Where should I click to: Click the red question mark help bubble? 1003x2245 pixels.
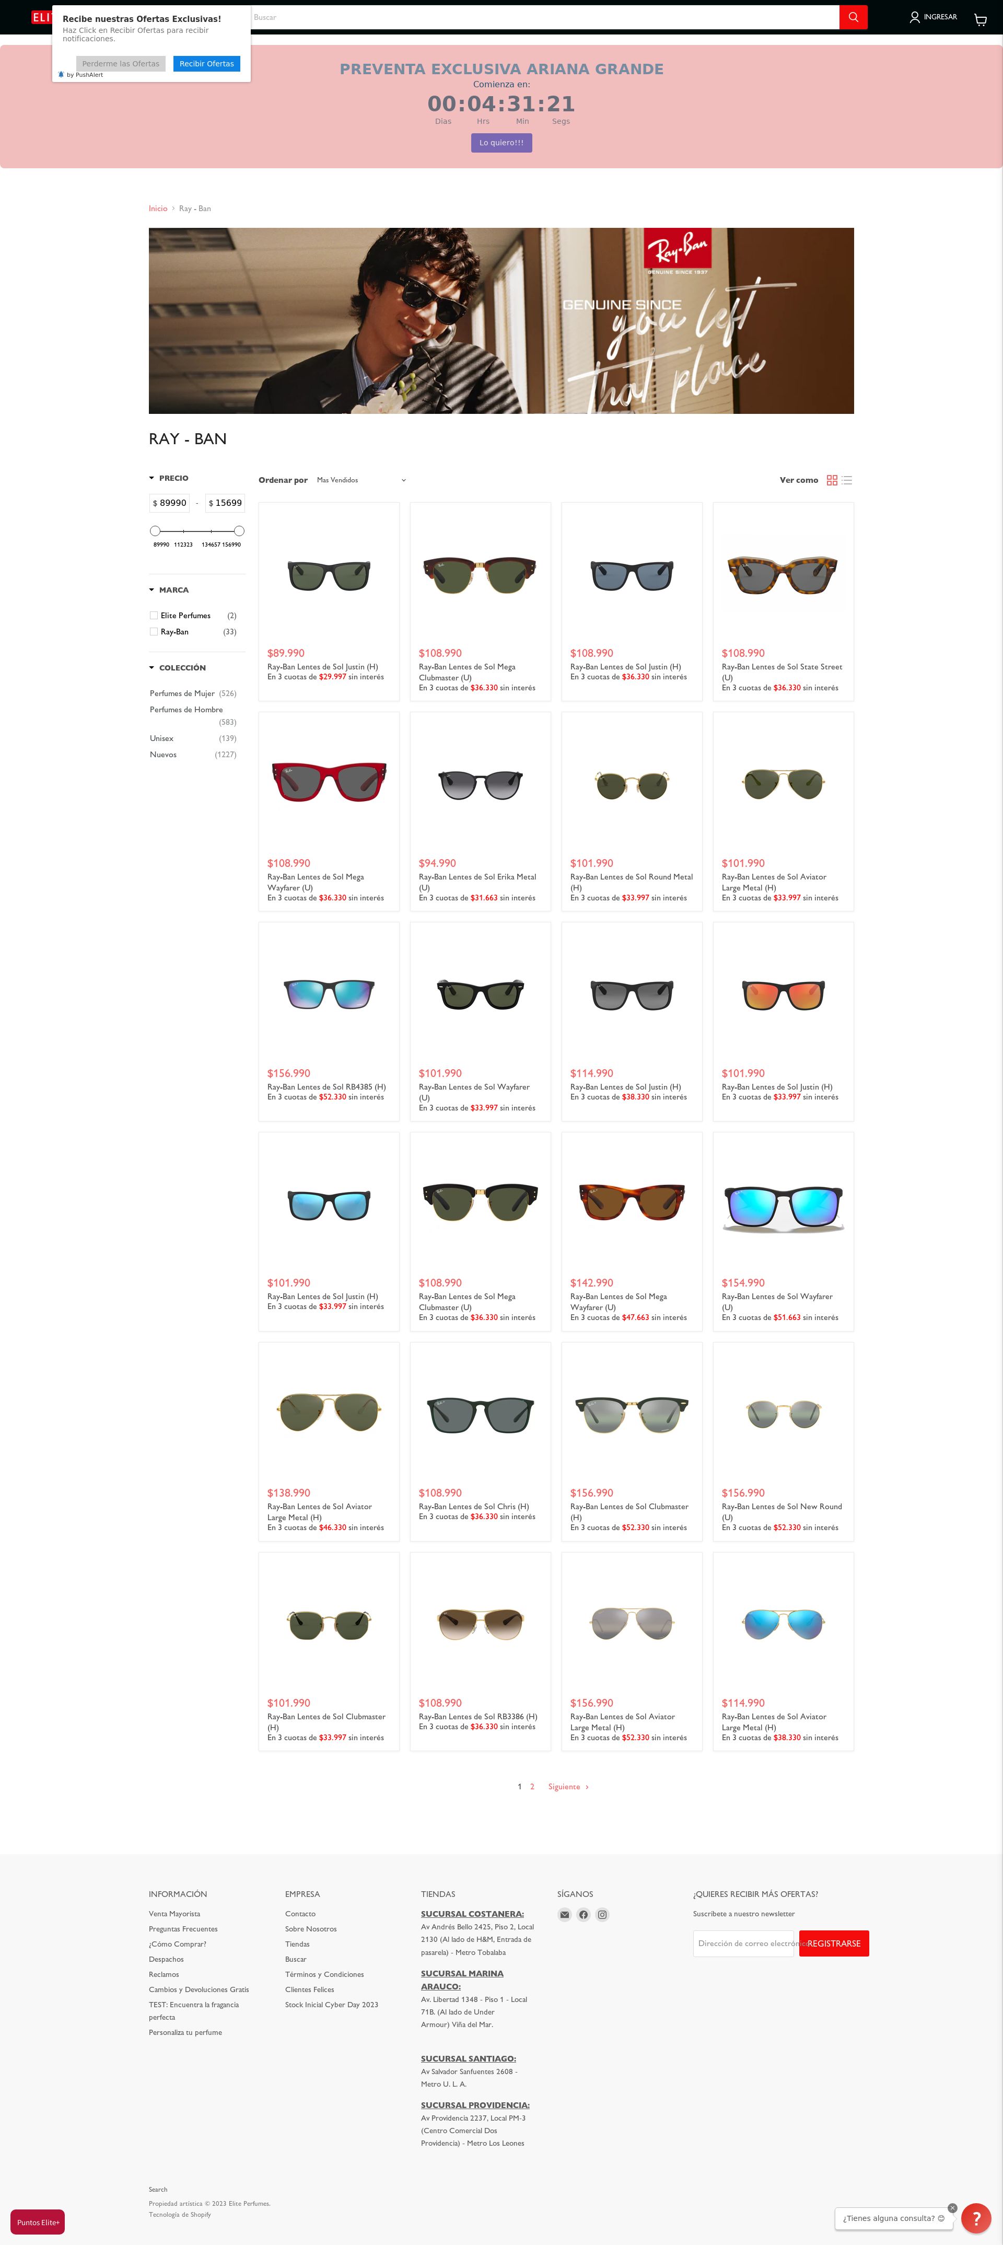[976, 2218]
